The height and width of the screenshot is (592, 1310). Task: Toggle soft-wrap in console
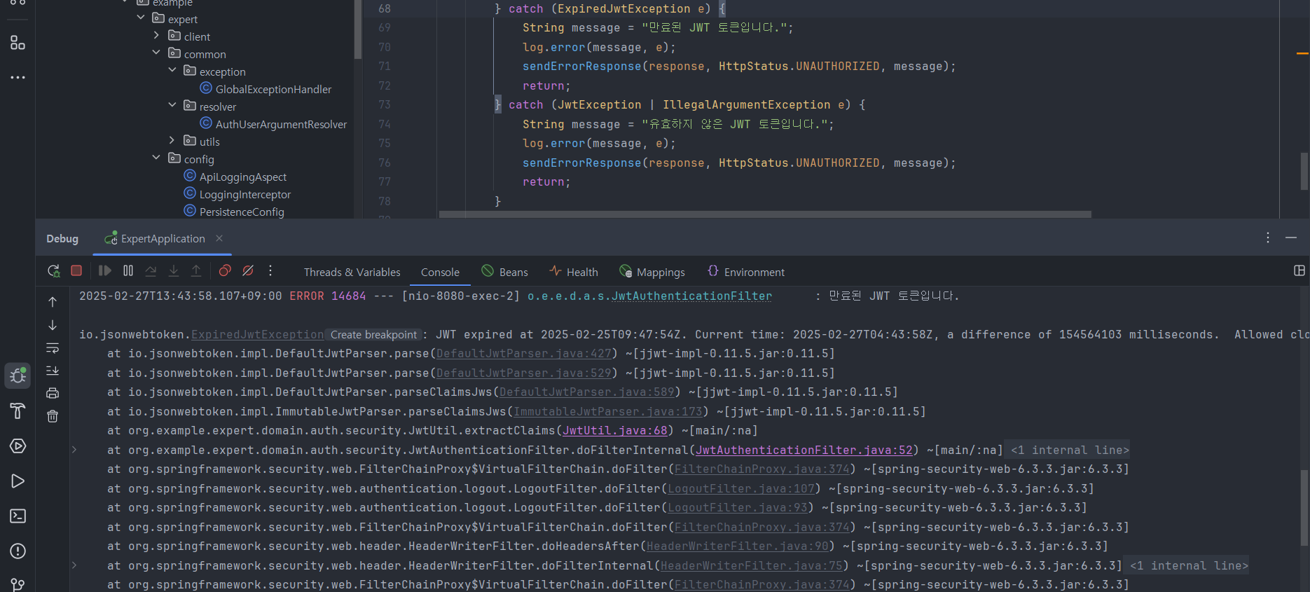click(53, 347)
